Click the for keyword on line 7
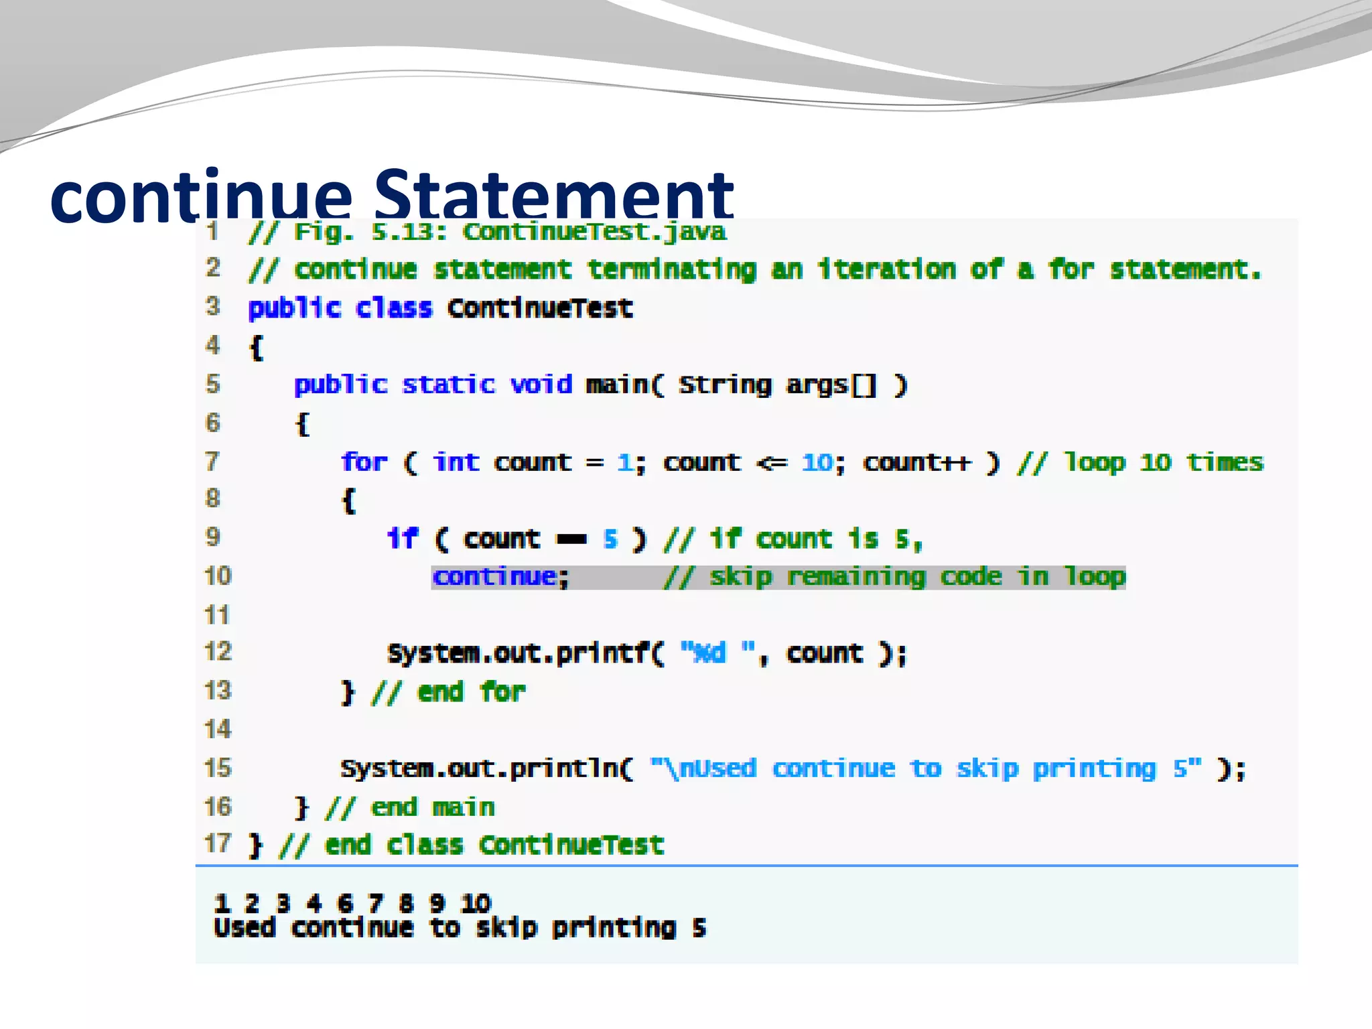This screenshot has width=1372, height=1029. (364, 462)
